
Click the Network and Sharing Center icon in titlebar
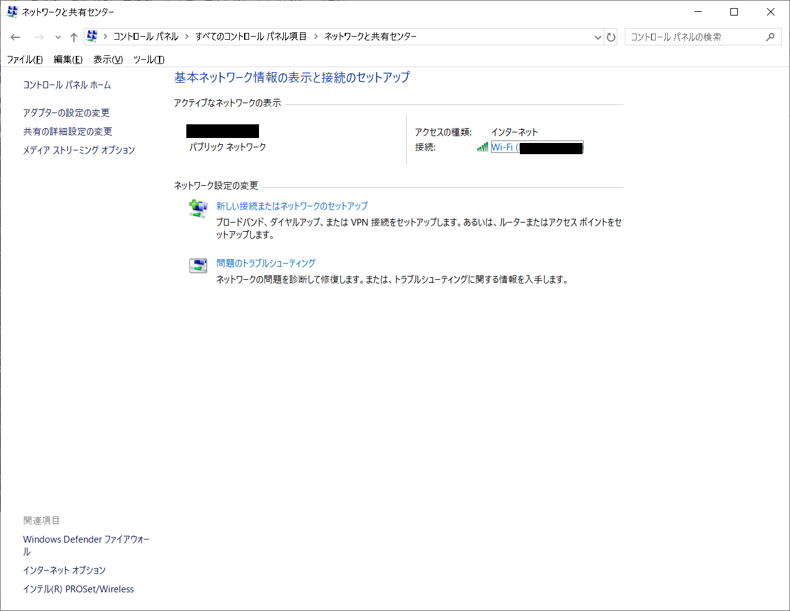pos(11,11)
